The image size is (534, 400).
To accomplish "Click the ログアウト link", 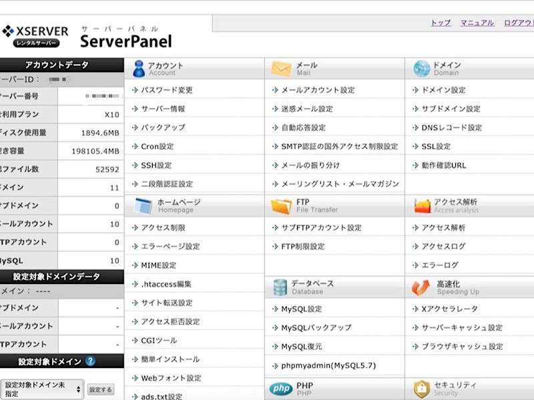I will pyautogui.click(x=519, y=23).
